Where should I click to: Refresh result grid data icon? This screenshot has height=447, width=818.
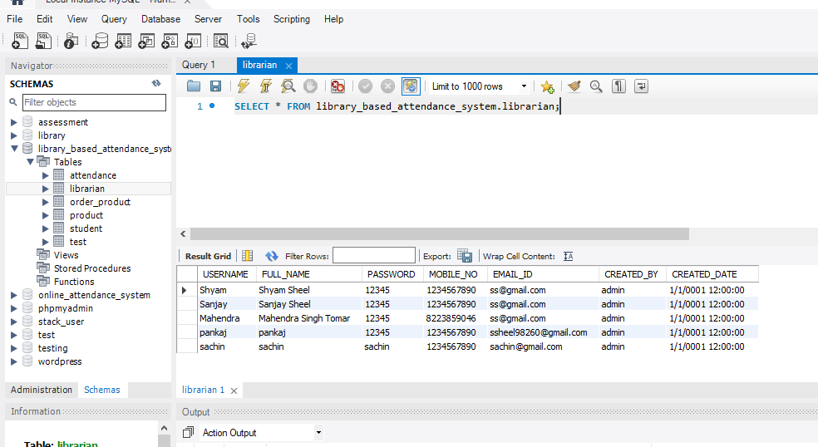coord(272,256)
